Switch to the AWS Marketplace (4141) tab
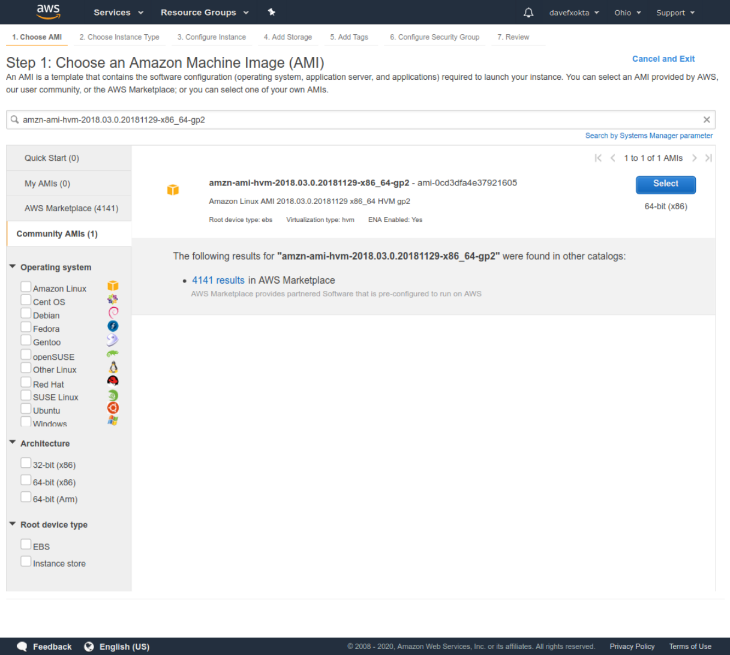730x655 pixels. click(71, 208)
